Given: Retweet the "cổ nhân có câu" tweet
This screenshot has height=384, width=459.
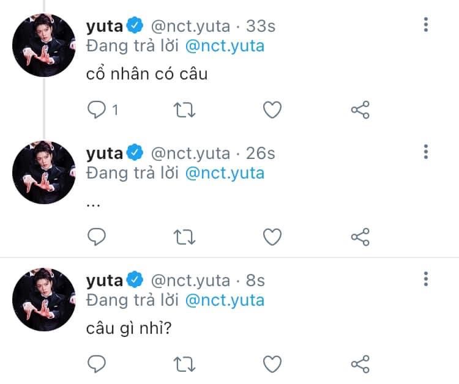Looking at the screenshot, I should tap(185, 110).
